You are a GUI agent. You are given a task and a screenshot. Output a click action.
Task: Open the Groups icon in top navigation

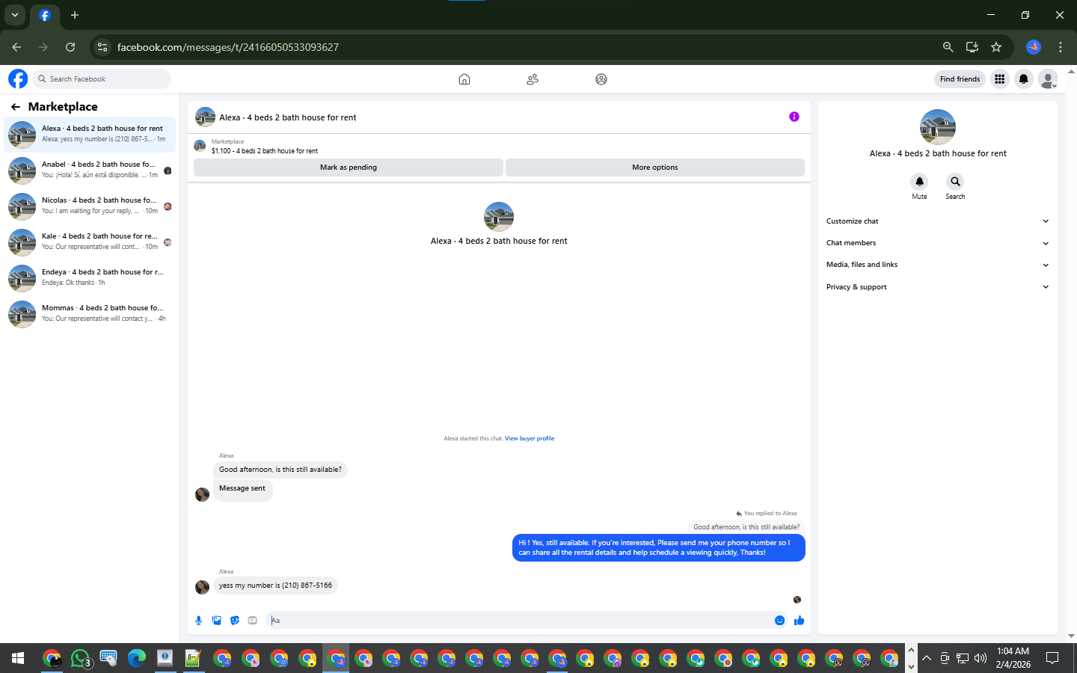click(x=601, y=79)
